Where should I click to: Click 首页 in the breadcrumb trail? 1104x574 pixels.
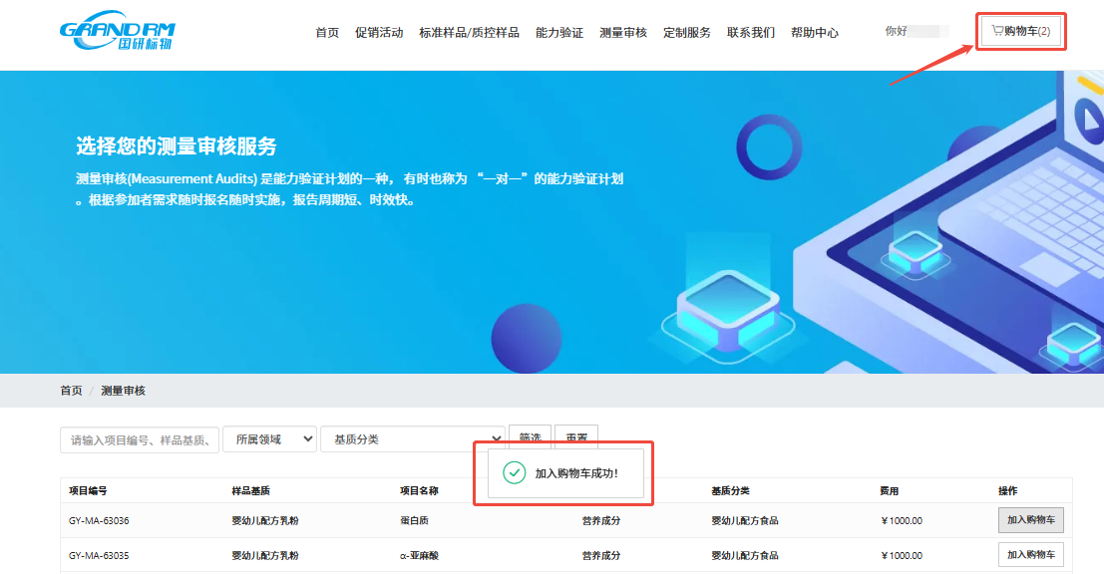pyautogui.click(x=71, y=391)
